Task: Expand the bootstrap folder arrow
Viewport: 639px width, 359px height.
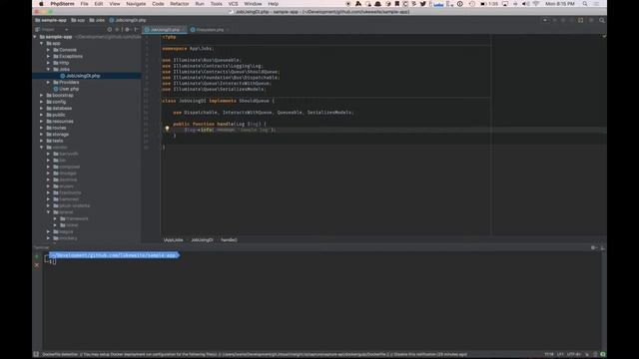Action: coord(42,96)
